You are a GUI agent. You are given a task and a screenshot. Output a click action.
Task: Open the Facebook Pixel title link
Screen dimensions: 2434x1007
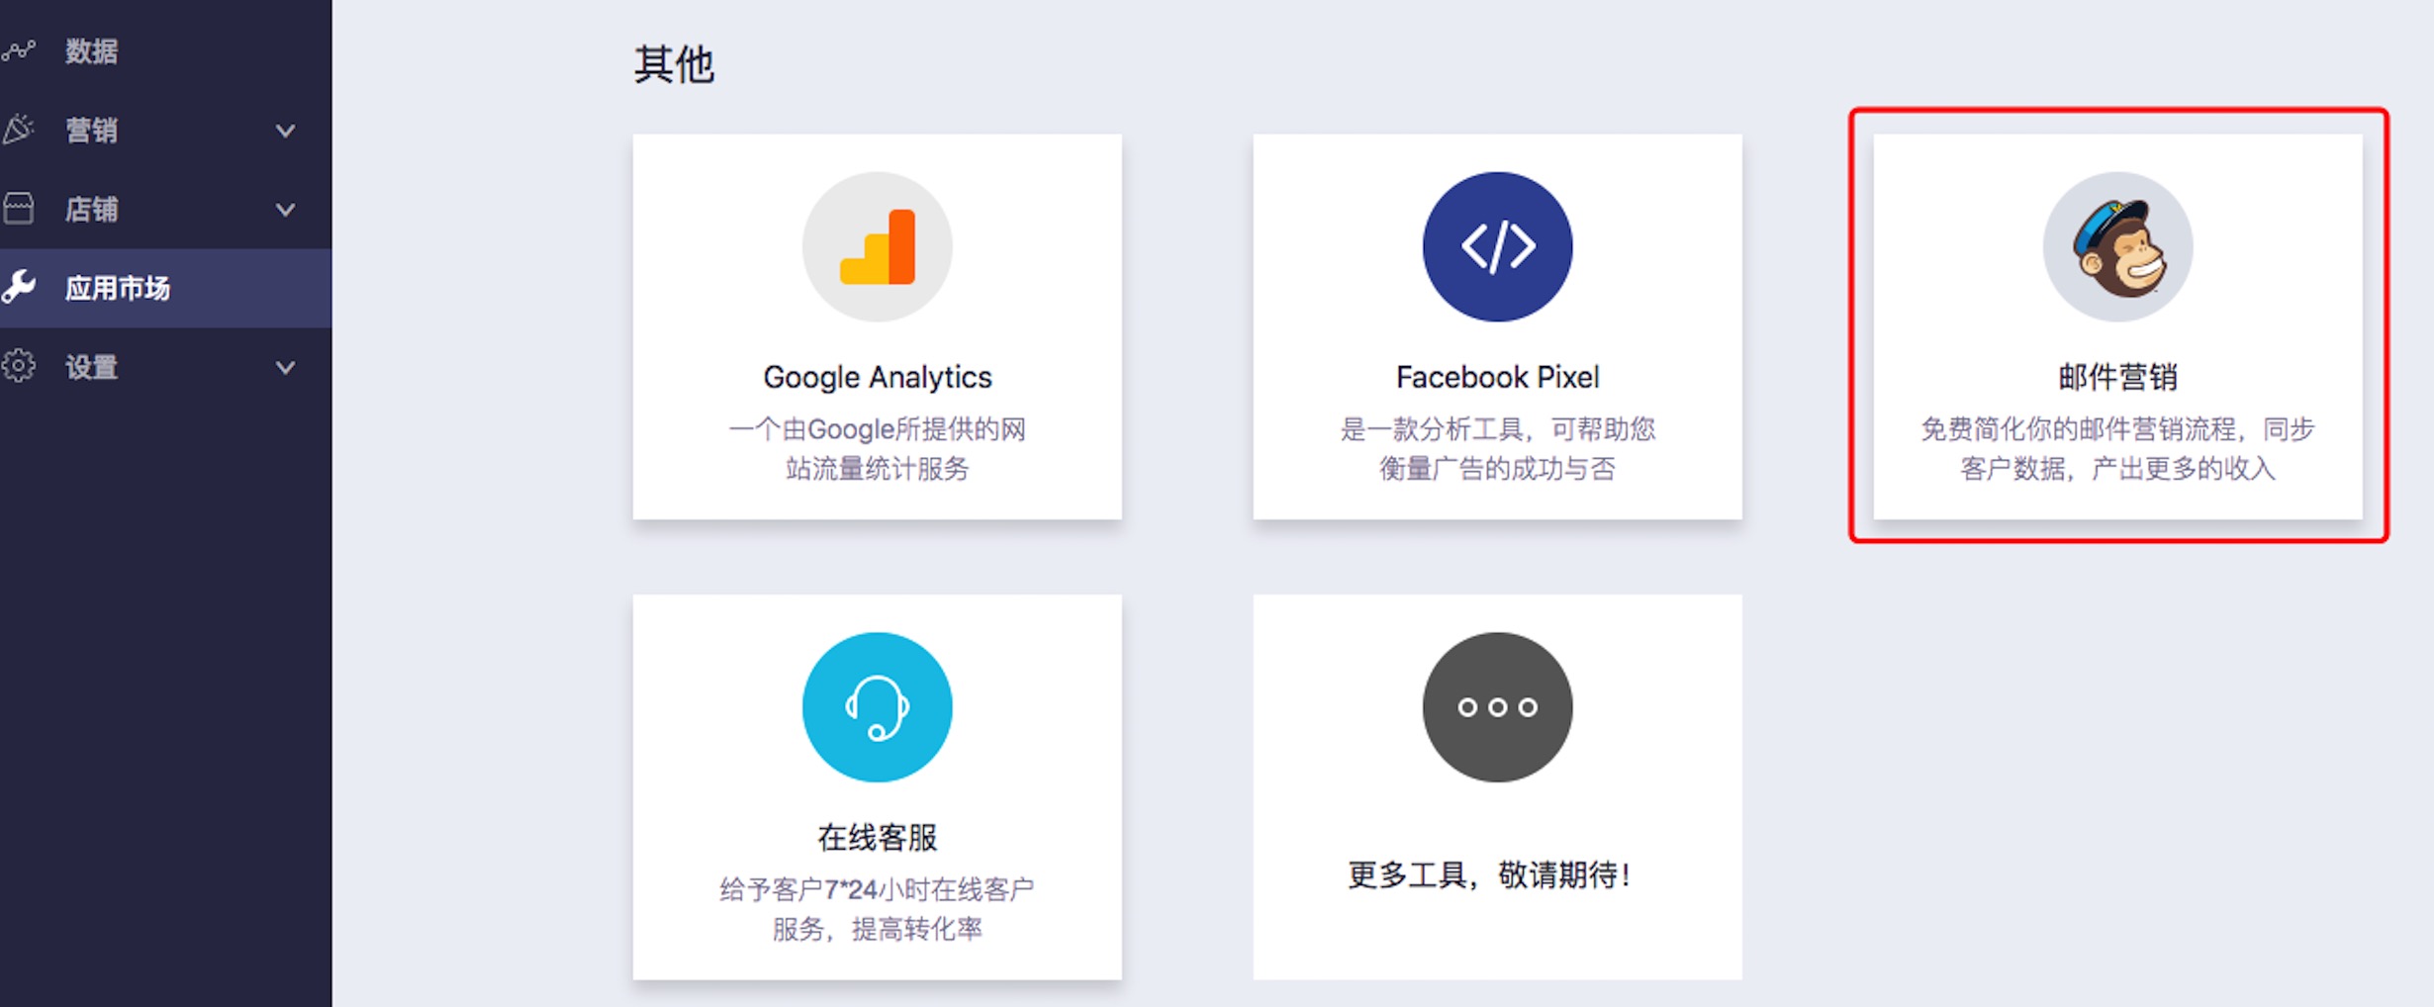tap(1497, 377)
